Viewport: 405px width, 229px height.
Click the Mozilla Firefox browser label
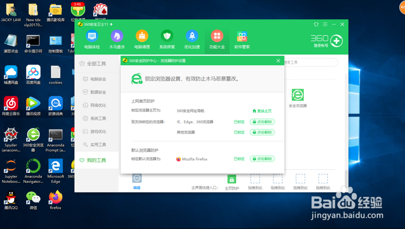pyautogui.click(x=192, y=159)
